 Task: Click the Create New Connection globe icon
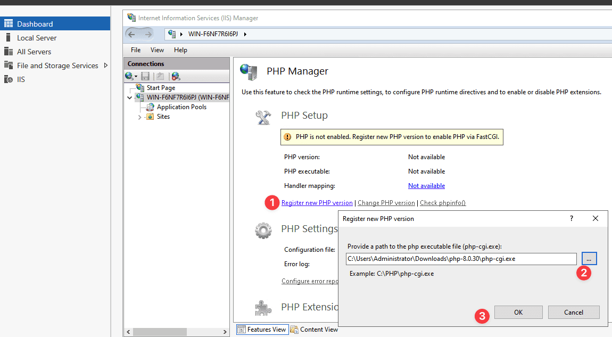click(x=129, y=76)
